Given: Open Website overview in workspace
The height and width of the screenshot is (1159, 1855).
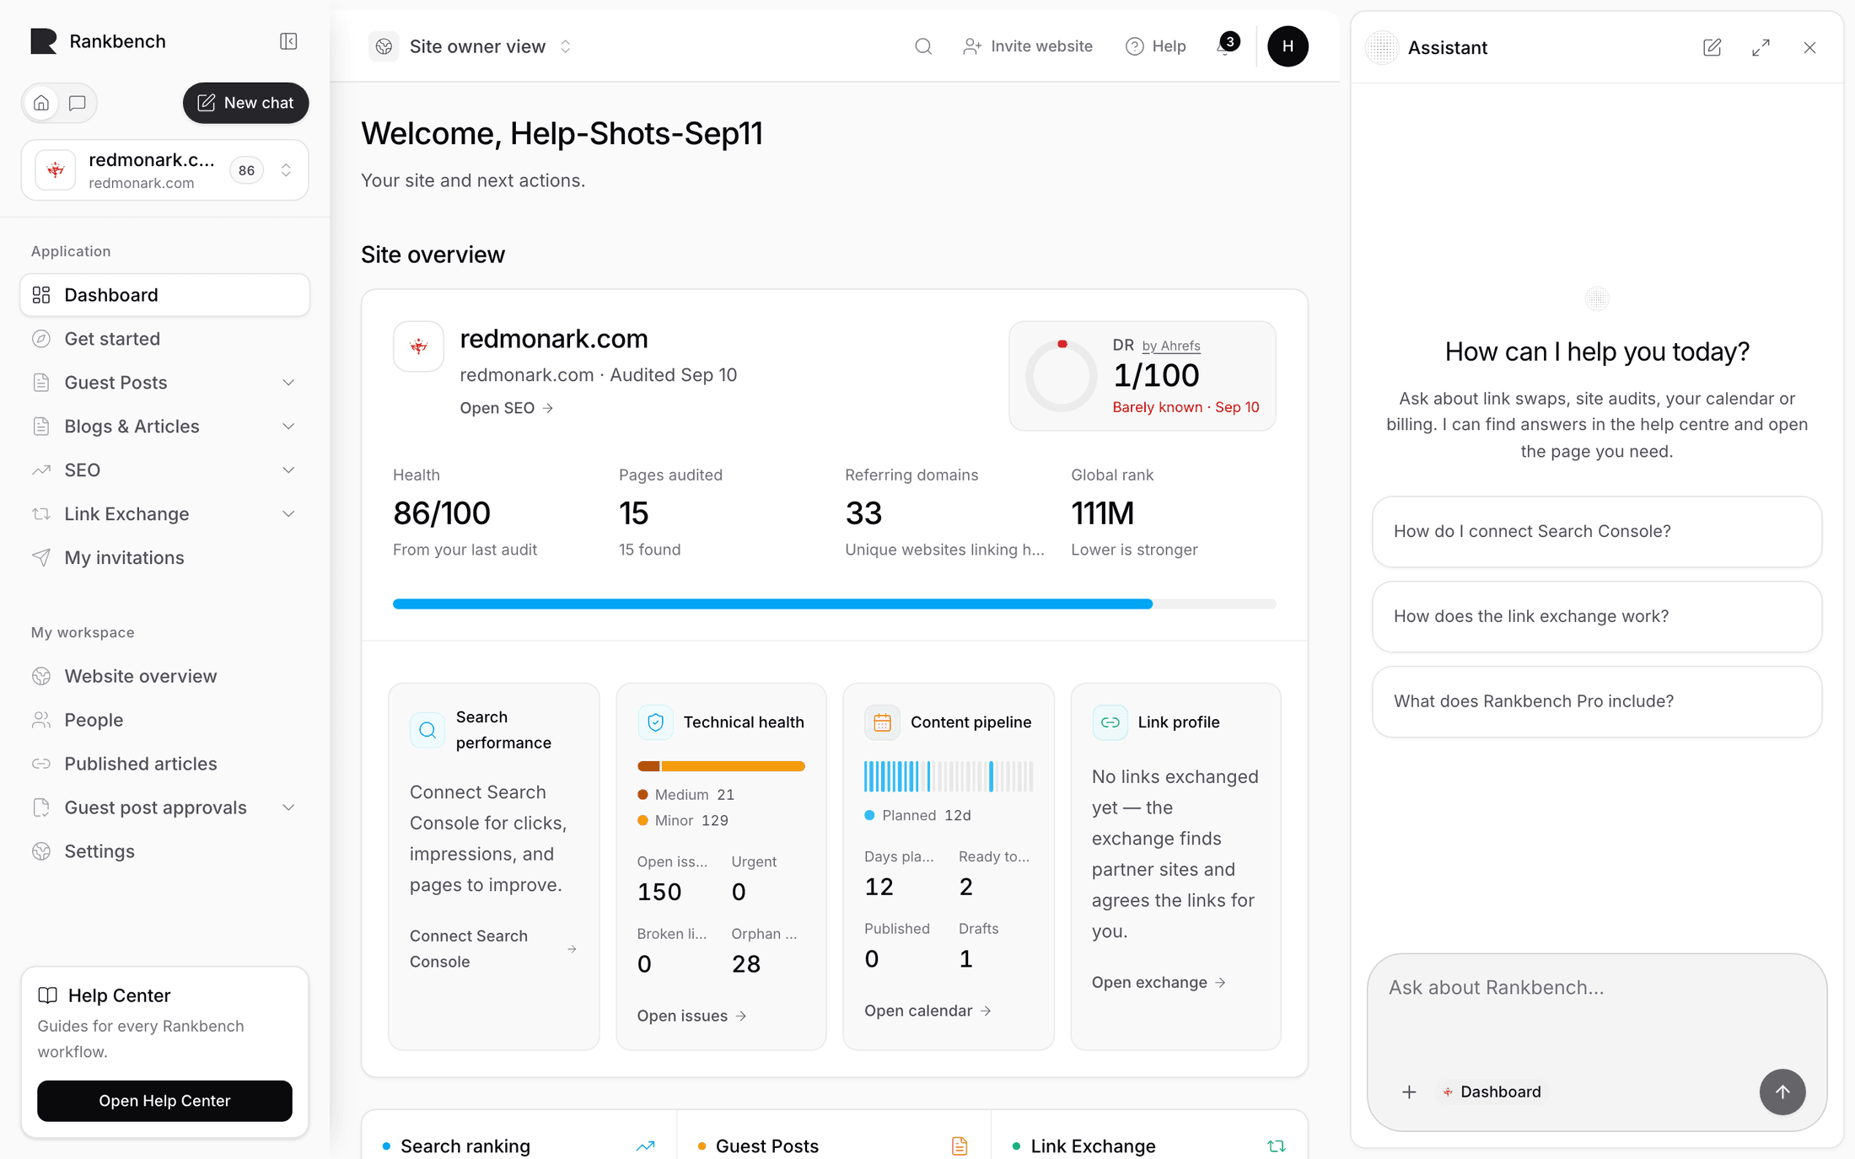Looking at the screenshot, I should pyautogui.click(x=164, y=676).
